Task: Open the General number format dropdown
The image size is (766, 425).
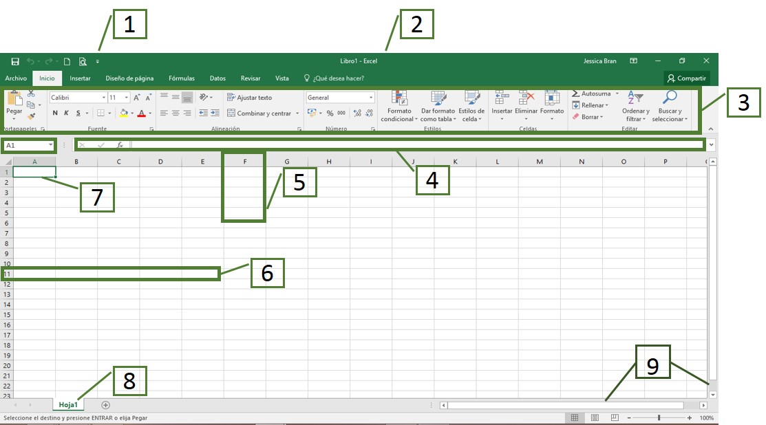Action: click(x=371, y=98)
